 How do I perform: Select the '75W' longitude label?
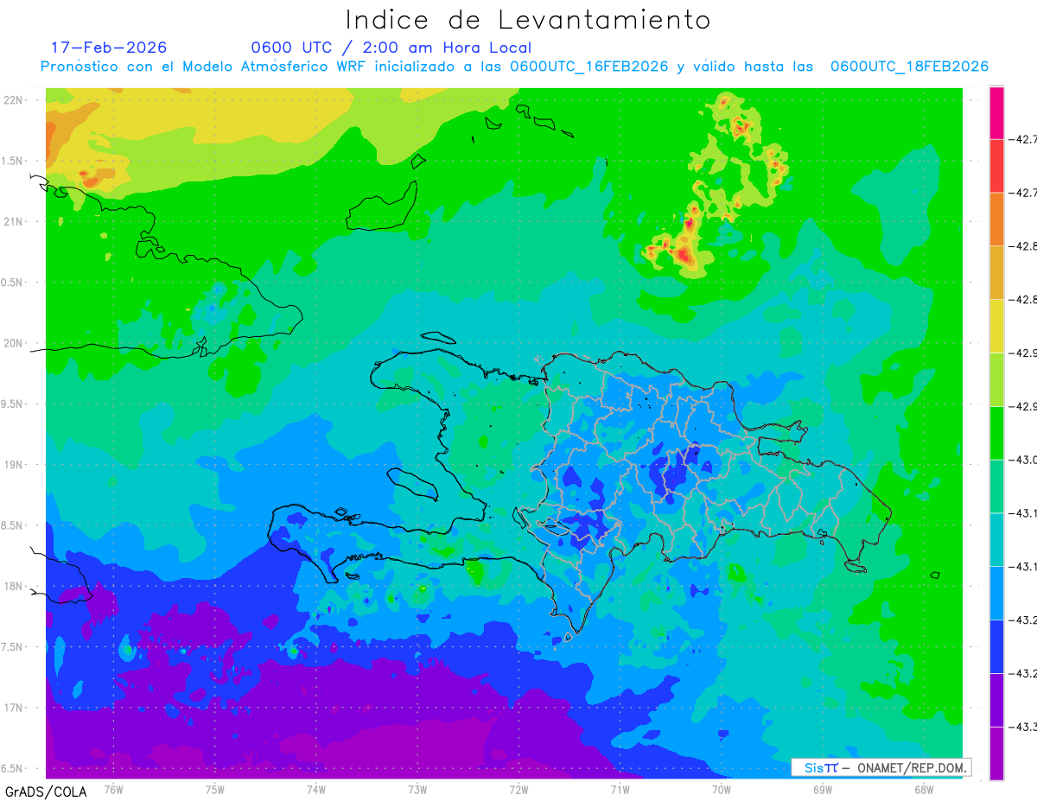click(215, 789)
